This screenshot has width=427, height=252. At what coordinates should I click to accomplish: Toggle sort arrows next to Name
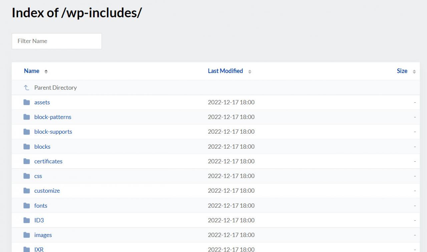click(46, 71)
